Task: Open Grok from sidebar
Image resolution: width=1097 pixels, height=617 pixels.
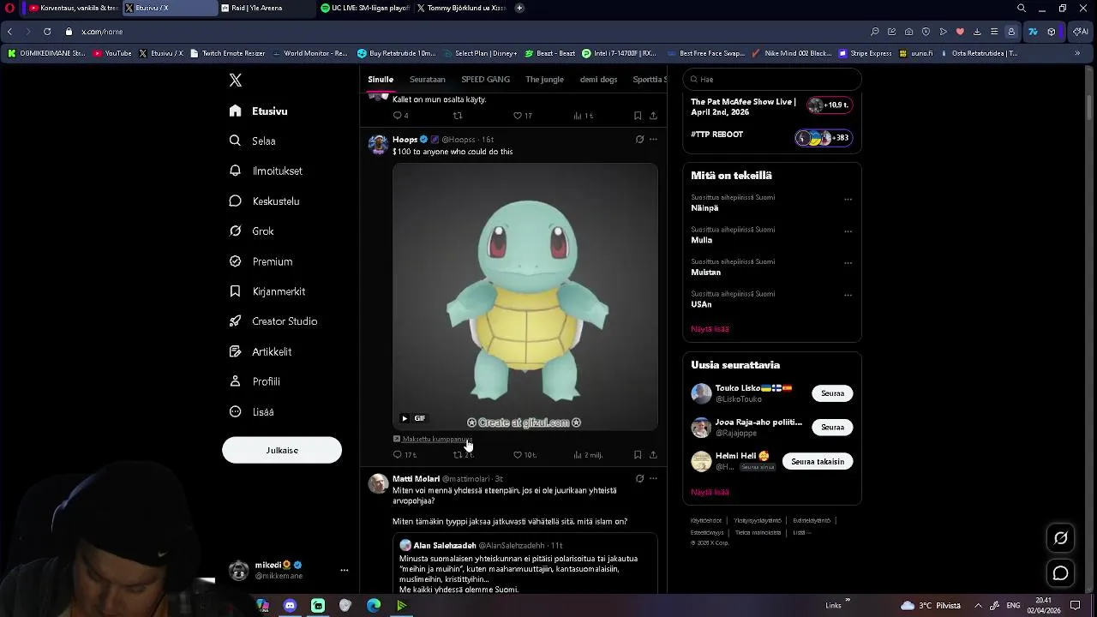Action: (251, 231)
